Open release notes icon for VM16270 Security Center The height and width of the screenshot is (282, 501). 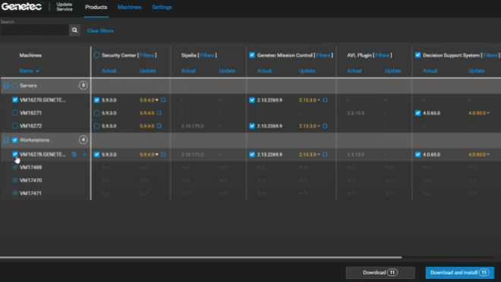[x=163, y=100]
